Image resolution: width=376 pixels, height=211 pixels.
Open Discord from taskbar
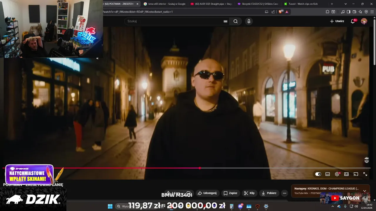click(241, 206)
